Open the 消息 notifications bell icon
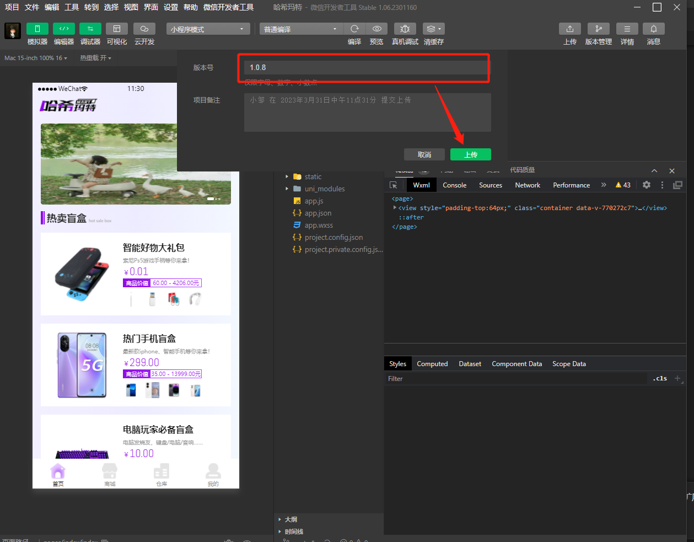 tap(654, 29)
